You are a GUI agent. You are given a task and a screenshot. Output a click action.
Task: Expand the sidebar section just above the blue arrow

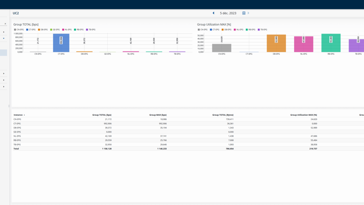point(4,32)
